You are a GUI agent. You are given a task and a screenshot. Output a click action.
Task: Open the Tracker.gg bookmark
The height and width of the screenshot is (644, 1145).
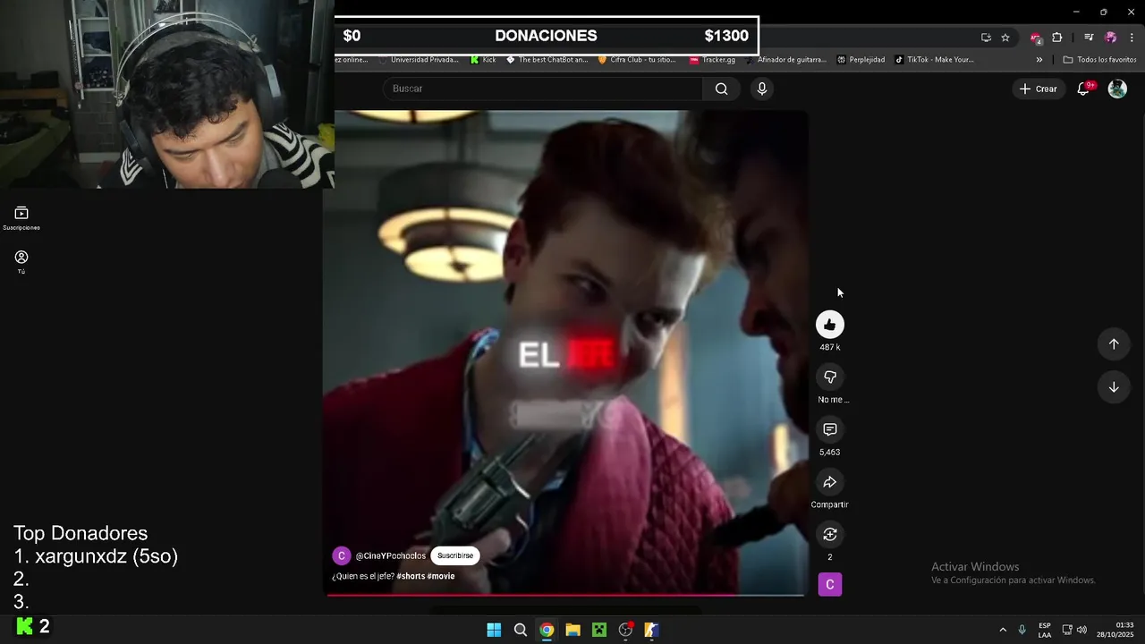[x=712, y=60]
